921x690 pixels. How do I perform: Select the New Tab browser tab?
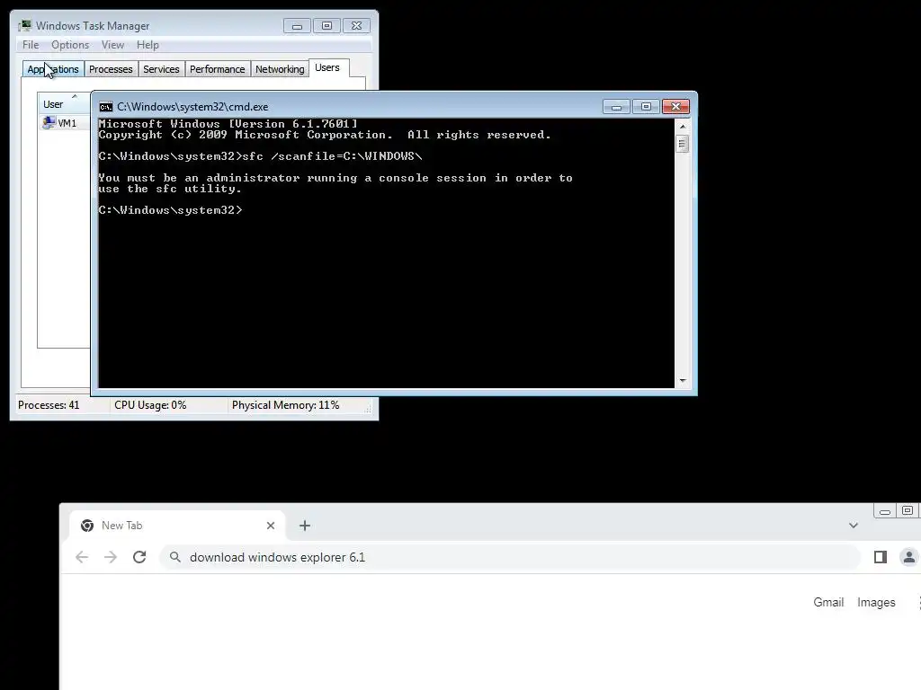pos(177,526)
